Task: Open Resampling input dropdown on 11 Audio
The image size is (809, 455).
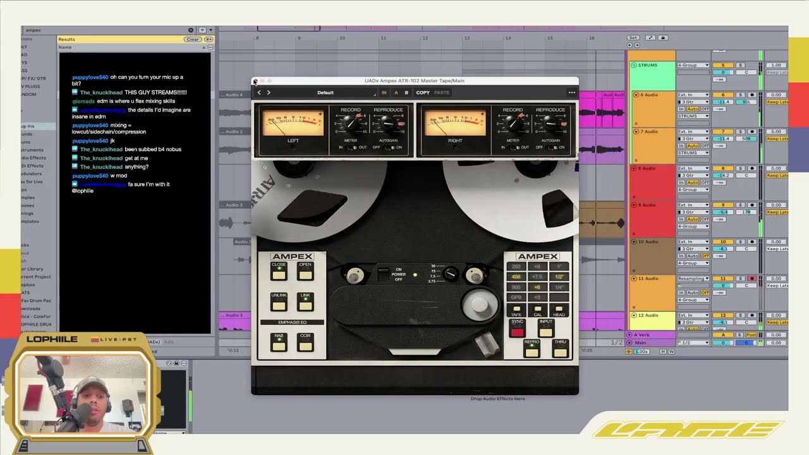Action: point(693,279)
